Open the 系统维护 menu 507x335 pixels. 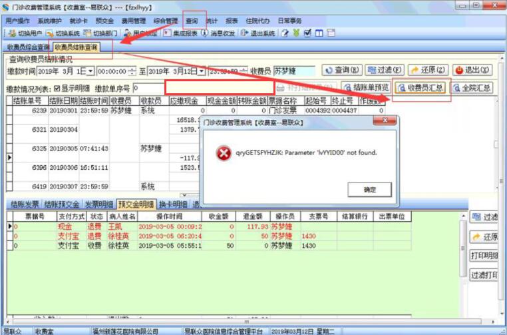tap(49, 21)
